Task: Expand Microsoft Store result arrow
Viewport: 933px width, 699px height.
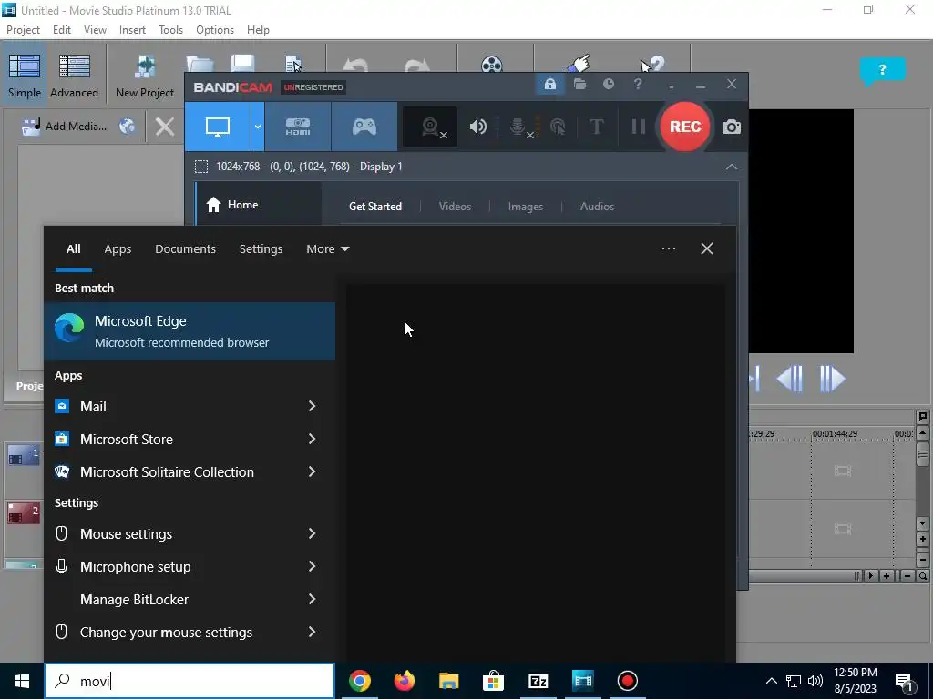Action: click(312, 439)
